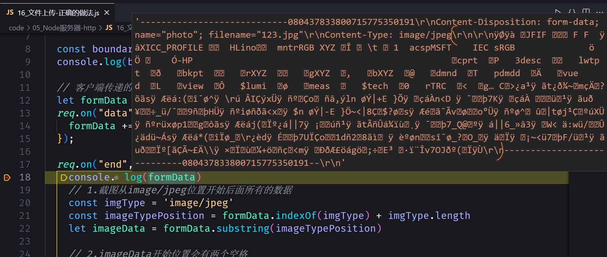Viewport: 607px width, 257px height.
Task: Click line number 20 in the gutter
Action: coord(25,203)
